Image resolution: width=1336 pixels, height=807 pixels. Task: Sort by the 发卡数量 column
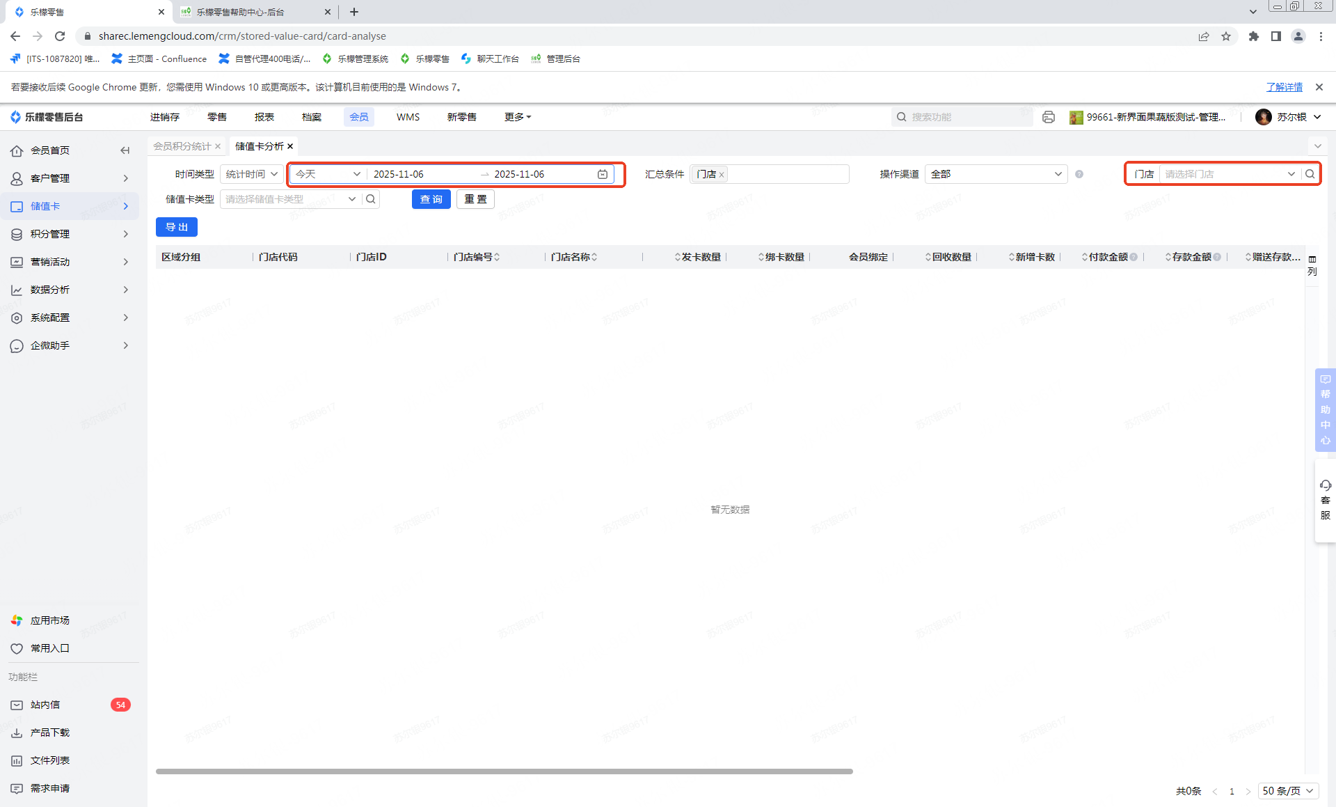pos(698,257)
